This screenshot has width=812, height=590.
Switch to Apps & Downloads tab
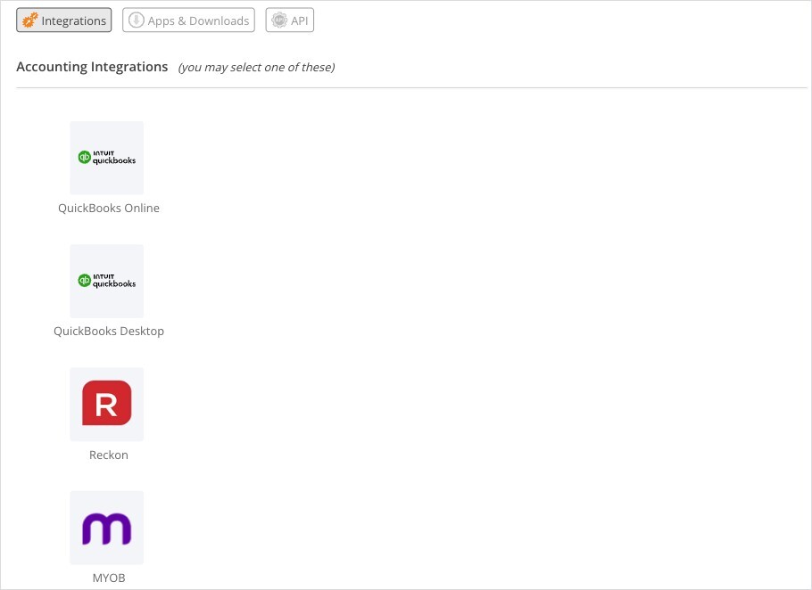pyautogui.click(x=188, y=20)
